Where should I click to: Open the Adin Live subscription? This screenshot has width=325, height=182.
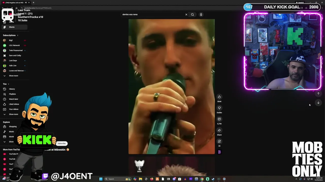(14, 66)
